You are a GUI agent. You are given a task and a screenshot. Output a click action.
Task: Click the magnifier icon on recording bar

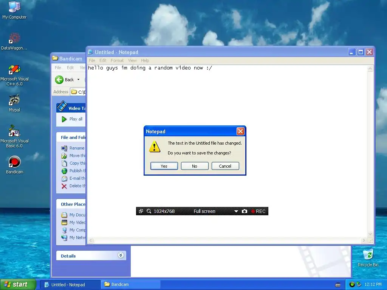[149, 211]
